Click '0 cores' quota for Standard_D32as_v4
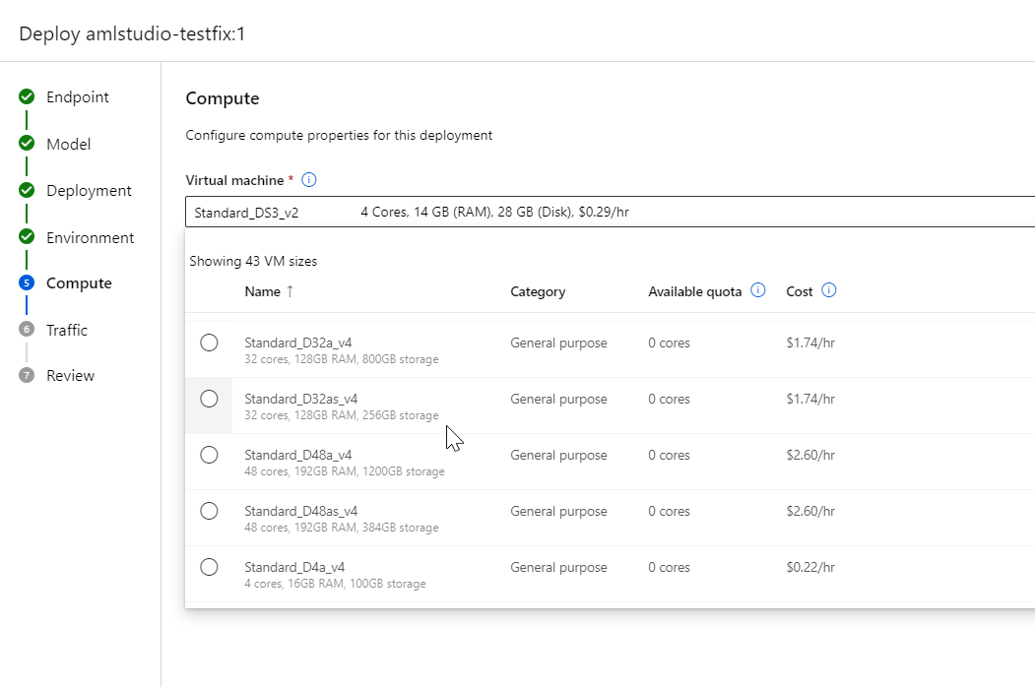Image resolution: width=1035 pixels, height=687 pixels. click(669, 399)
